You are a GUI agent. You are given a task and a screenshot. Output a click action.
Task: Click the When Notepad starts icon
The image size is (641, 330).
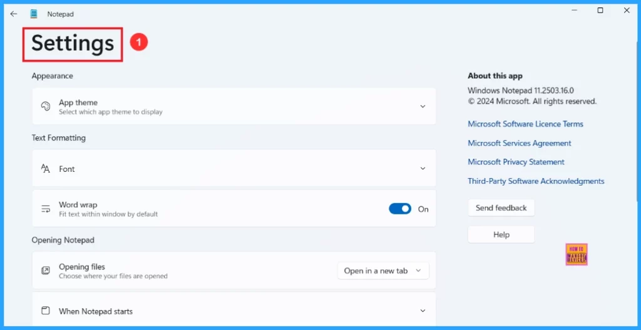tap(45, 311)
